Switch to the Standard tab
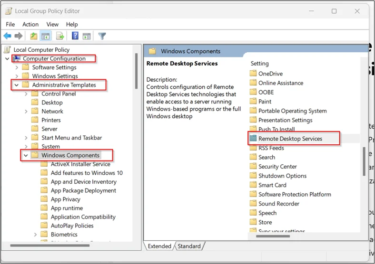 point(189,246)
